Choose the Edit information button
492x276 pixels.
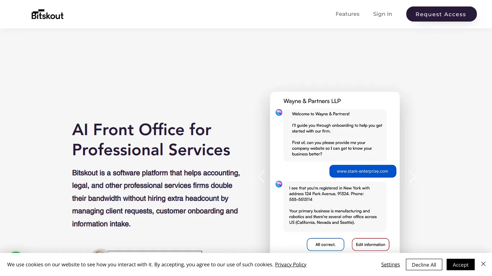(371, 244)
